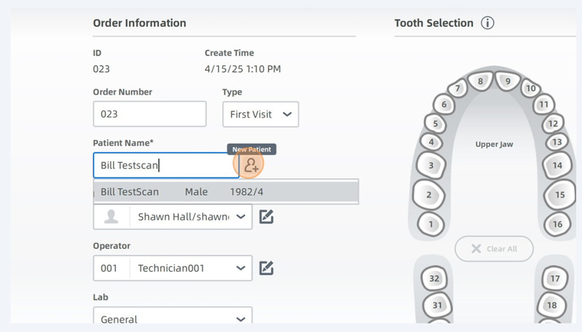The width and height of the screenshot is (582, 332).
Task: Toggle tooth 14 on the chart
Action: click(x=557, y=166)
